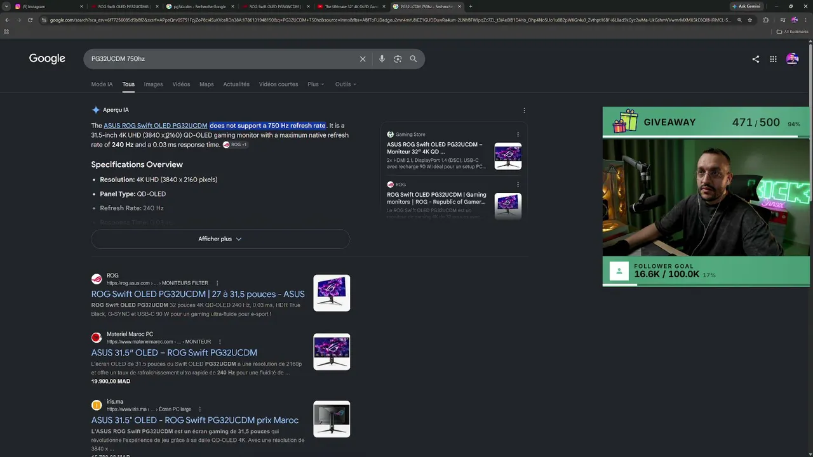
Task: Open iris.ma 'PG32UCDM prix Maroc' result
Action: [x=194, y=420]
